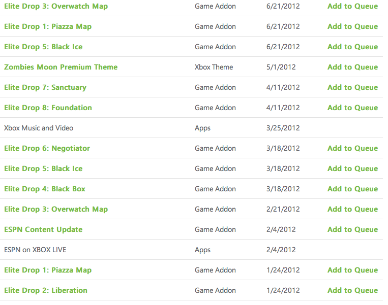Open Elite Drop 7: Sanctuary link
The image size is (388, 305).
pos(45,88)
